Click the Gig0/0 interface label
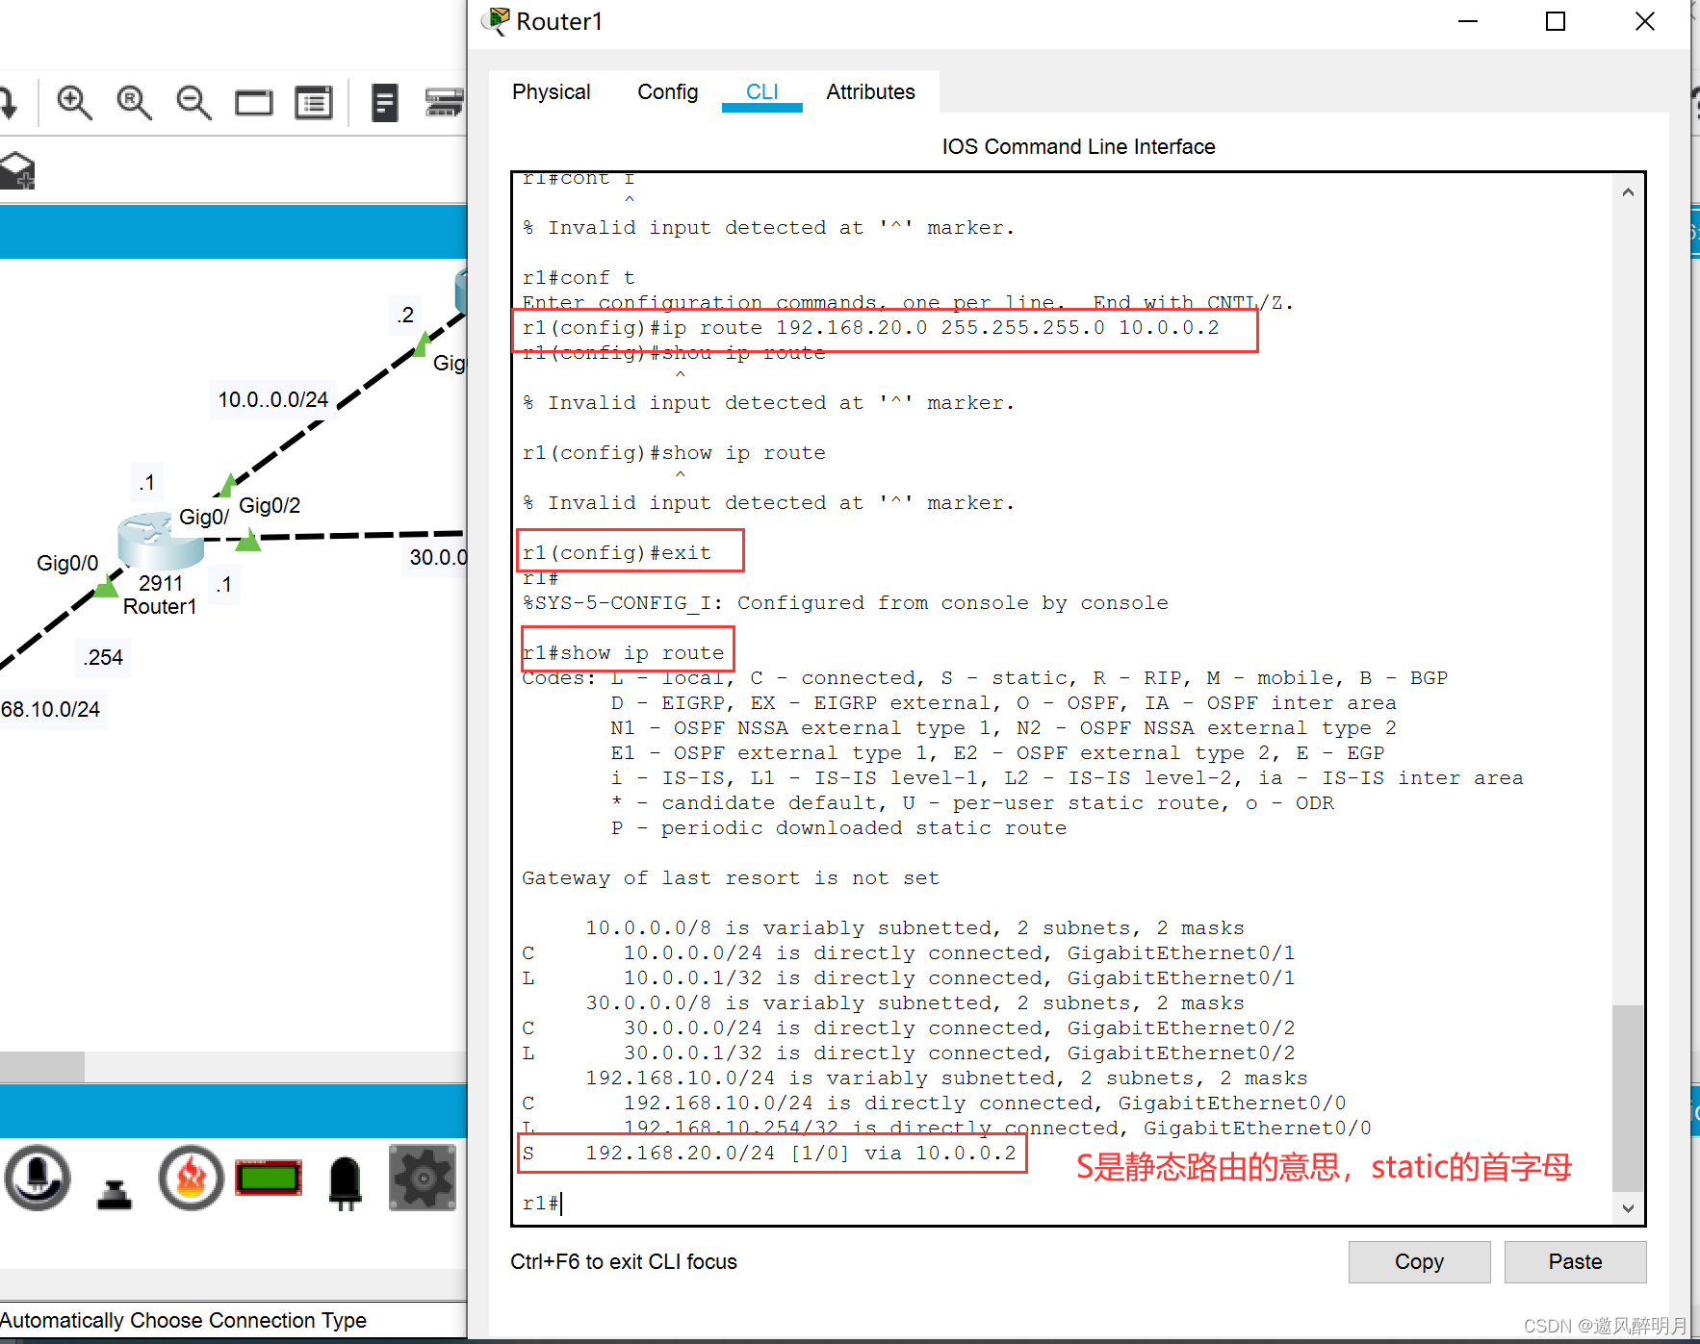This screenshot has height=1344, width=1700. (67, 563)
